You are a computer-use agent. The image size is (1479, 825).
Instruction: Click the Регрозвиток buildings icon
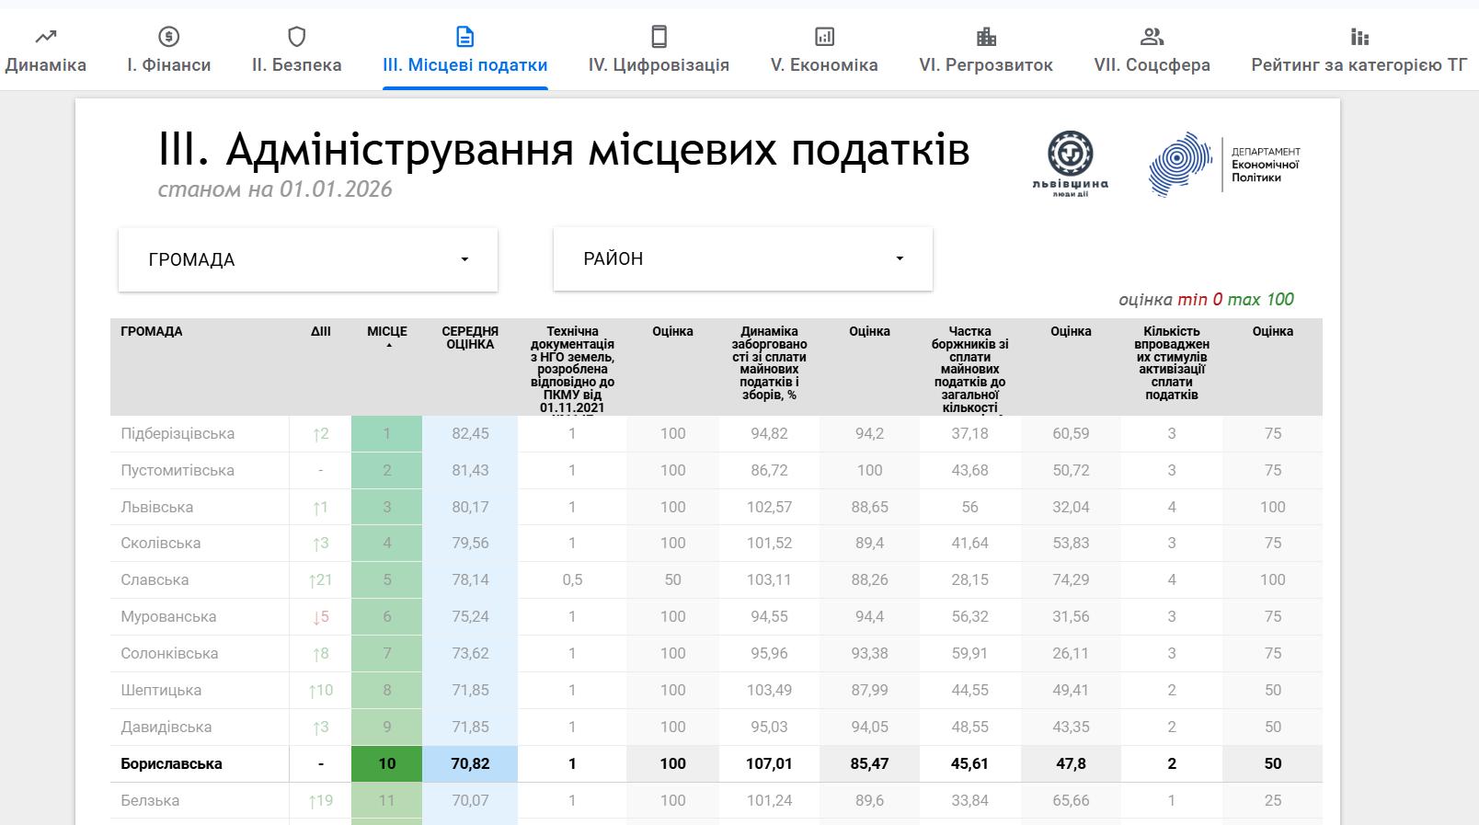986,37
